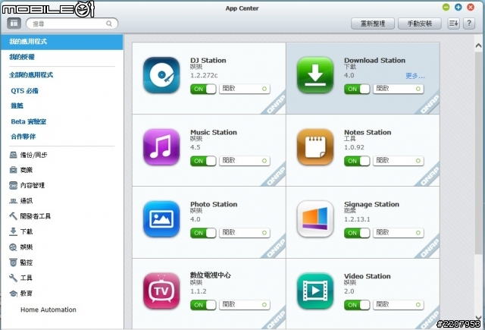Screen dimensions: 485x330
Task: Open the help question mark button
Action: (x=469, y=24)
